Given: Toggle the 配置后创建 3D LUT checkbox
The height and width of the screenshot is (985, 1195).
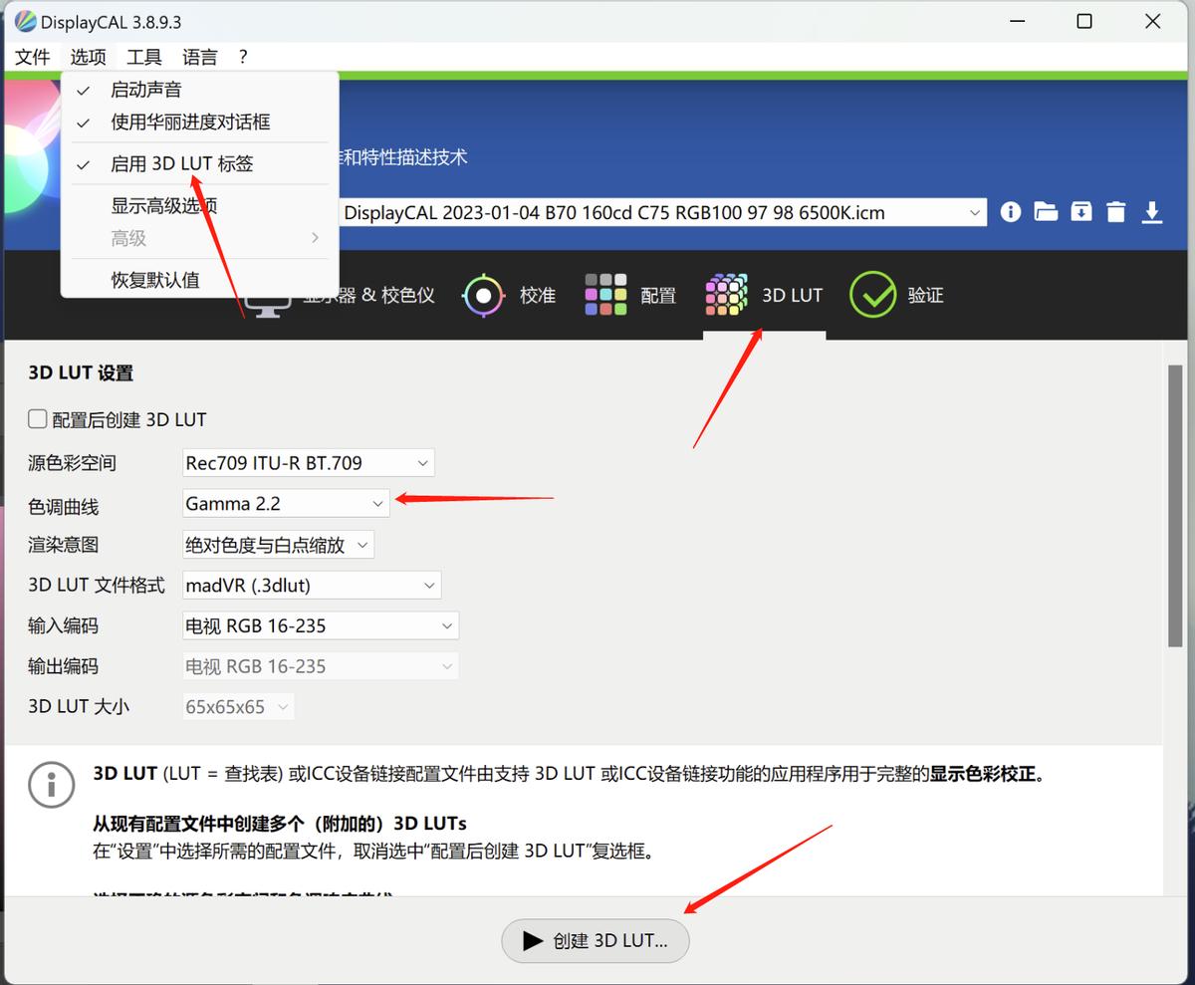Looking at the screenshot, I should click(x=37, y=419).
